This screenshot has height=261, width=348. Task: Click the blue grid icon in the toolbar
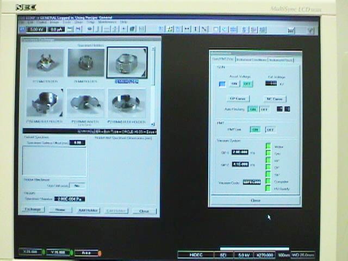coord(233,29)
